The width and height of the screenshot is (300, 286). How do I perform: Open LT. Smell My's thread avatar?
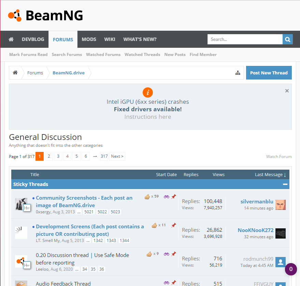click(x=21, y=233)
